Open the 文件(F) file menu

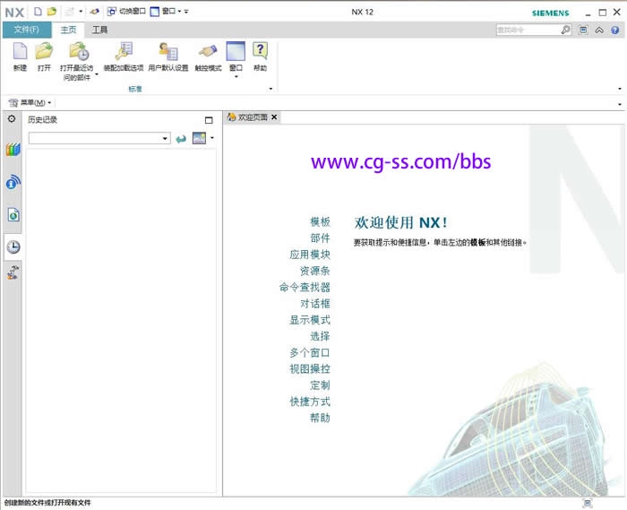pos(27,30)
